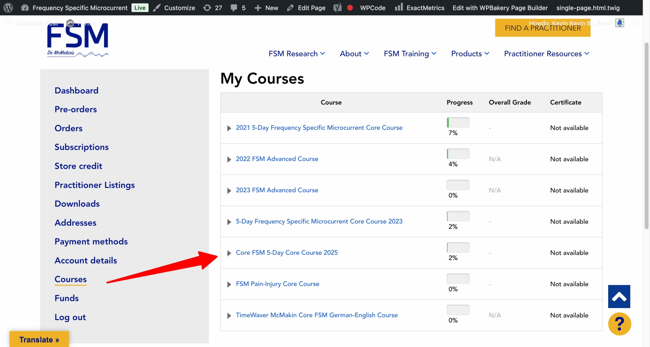650x347 pixels.
Task: Open the 2023 FSM Advanced Course link
Action: [x=277, y=190]
